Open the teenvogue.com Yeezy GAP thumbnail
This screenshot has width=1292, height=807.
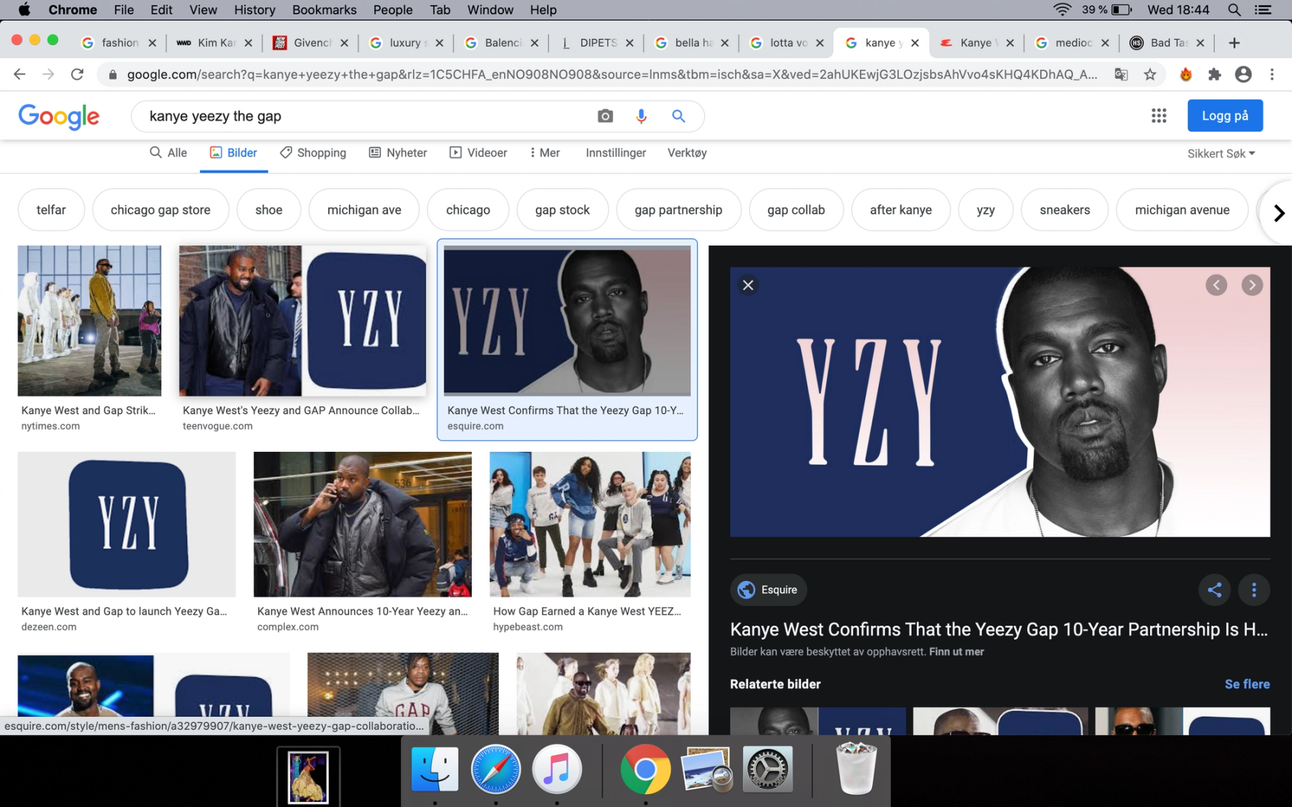tap(302, 321)
